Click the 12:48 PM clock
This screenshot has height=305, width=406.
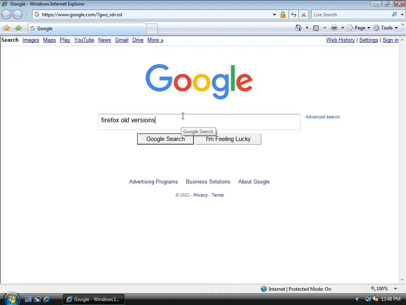tap(391, 299)
